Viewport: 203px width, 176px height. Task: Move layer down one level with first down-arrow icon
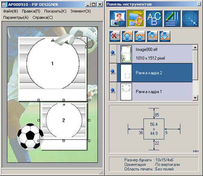tap(152, 36)
